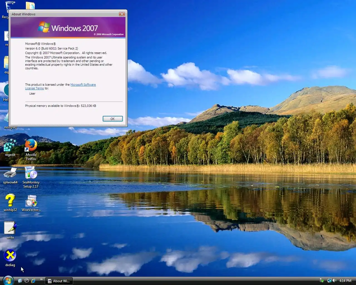Close the About Windows dialog
Screen dimensions: 356x285
(x=122, y=14)
